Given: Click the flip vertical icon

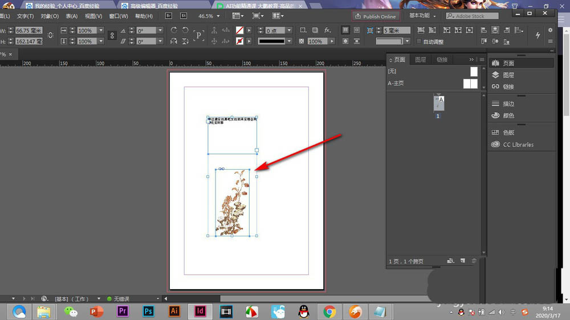Looking at the screenshot, I should tap(185, 41).
